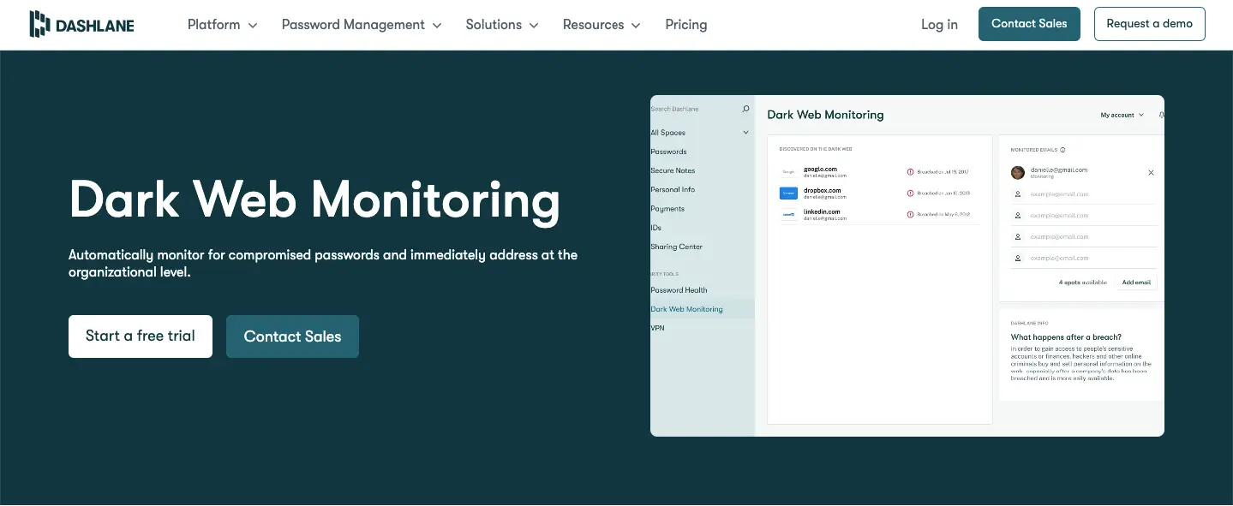
Task: Select IDs in the preview sidebar
Action: tap(655, 228)
